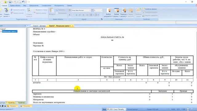The width and height of the screenshot is (197, 111).
Task: Click the Зарплата multiplier row
Action: point(37,94)
